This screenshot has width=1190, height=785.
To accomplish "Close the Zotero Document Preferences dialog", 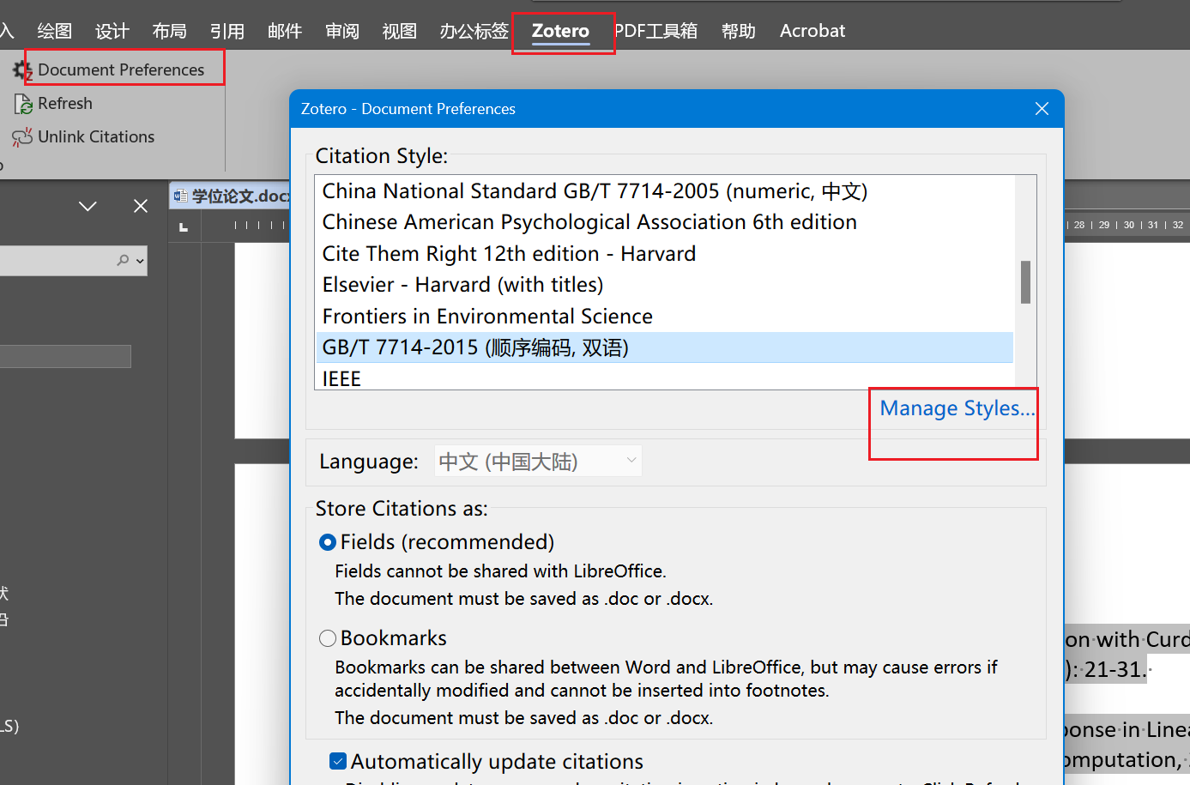I will pos(1042,109).
